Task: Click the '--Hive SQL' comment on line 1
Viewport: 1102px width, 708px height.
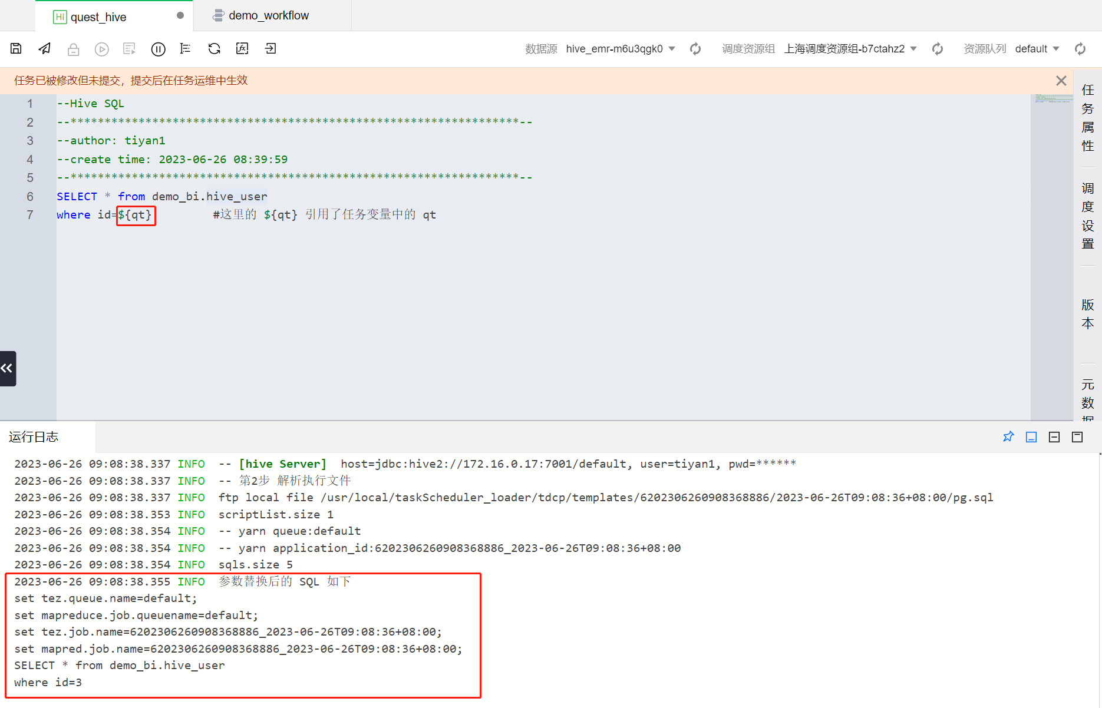Action: (x=90, y=104)
